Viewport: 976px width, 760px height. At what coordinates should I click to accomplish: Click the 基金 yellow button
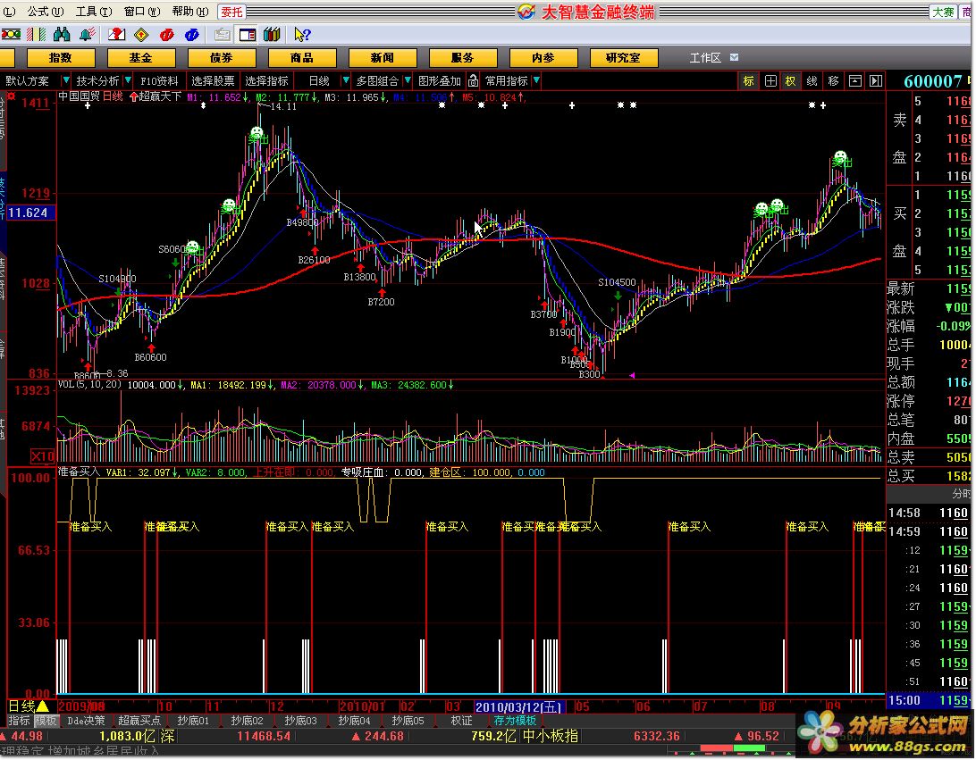tap(140, 58)
